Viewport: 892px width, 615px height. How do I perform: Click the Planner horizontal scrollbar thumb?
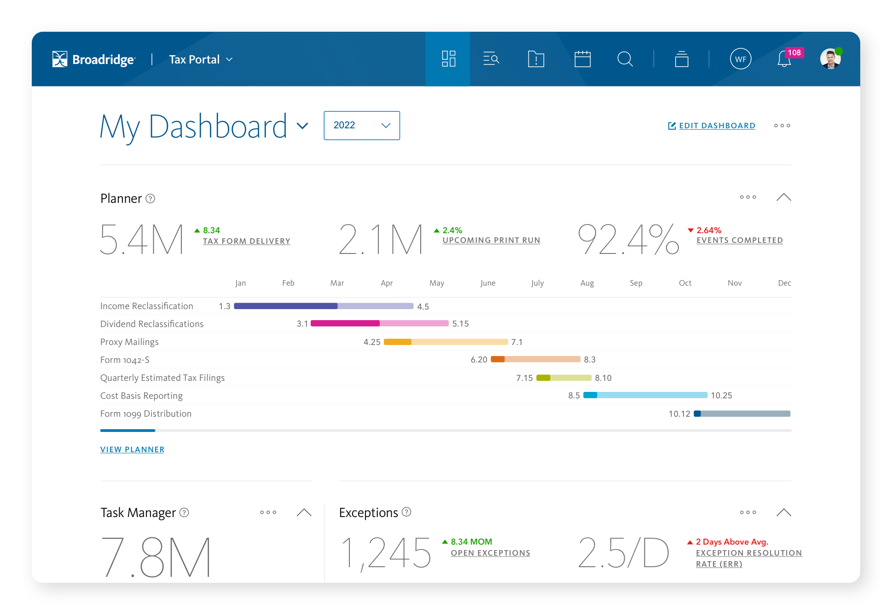(127, 431)
